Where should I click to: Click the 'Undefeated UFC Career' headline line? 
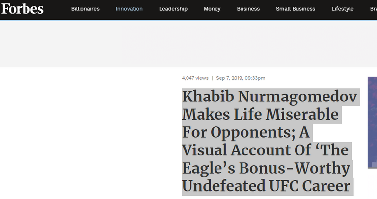(x=268, y=186)
